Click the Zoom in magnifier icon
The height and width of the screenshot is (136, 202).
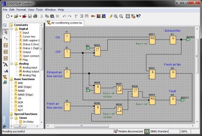pyautogui.click(x=116, y=16)
